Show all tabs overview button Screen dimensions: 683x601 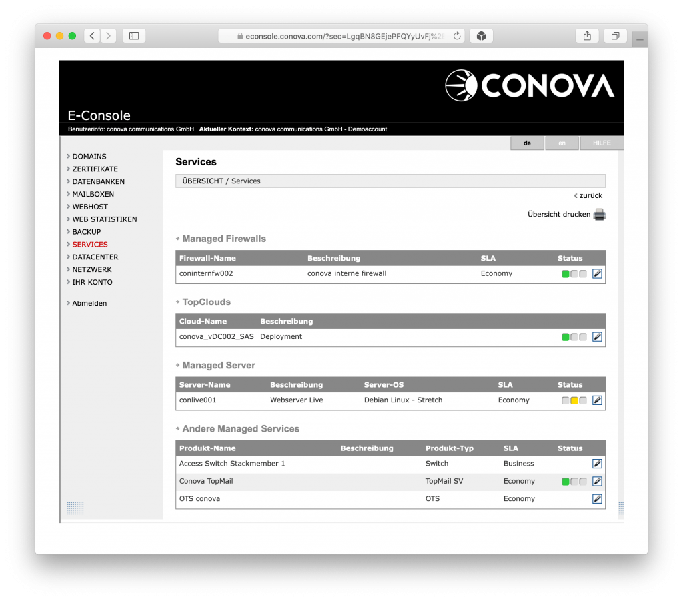615,36
